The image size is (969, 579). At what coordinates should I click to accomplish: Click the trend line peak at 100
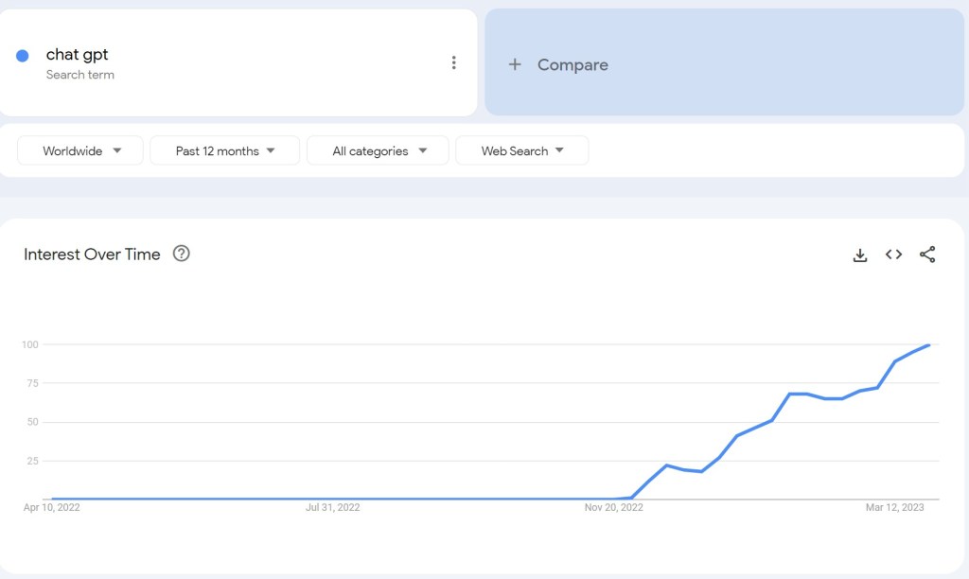929,345
